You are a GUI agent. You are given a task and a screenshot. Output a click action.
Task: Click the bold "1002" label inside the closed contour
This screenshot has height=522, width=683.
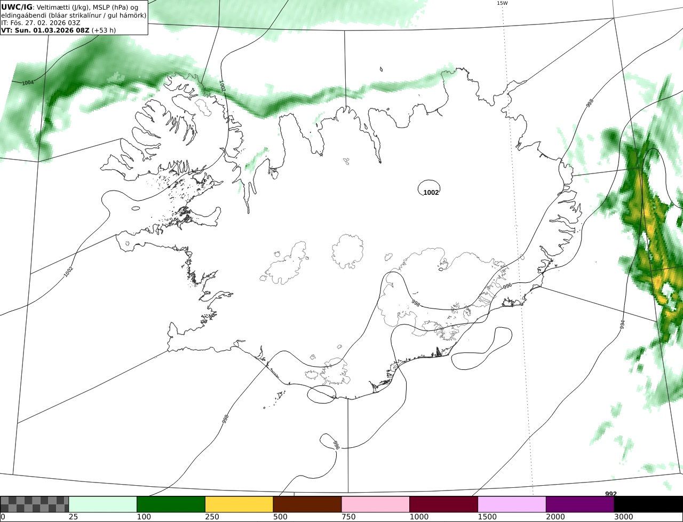[431, 193]
